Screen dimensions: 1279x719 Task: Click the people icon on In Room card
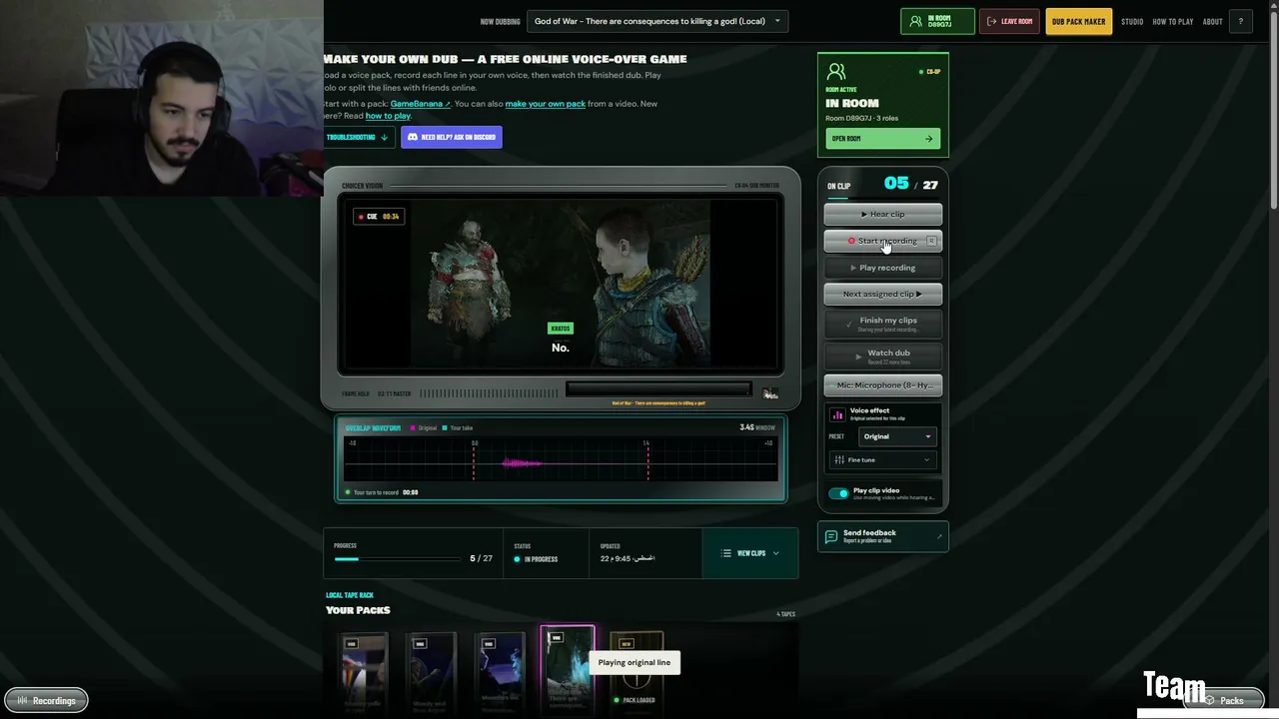pos(836,71)
